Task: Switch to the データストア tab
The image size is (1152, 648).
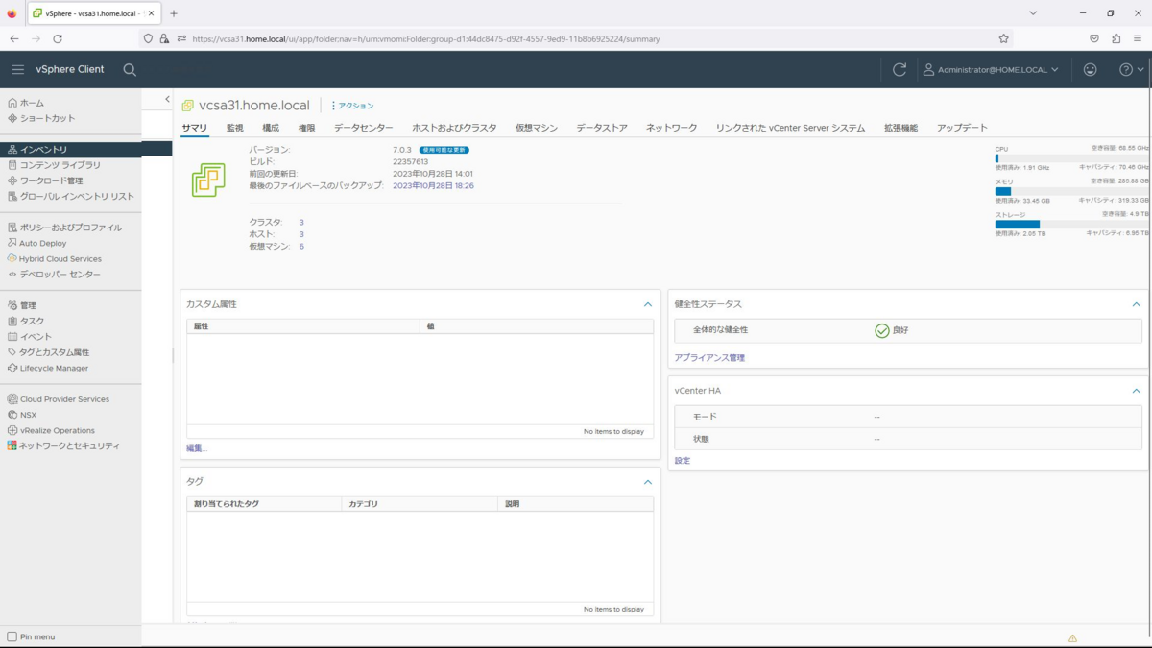Action: [602, 128]
